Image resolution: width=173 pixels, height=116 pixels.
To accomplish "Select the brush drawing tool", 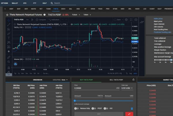I will tap(9, 33).
